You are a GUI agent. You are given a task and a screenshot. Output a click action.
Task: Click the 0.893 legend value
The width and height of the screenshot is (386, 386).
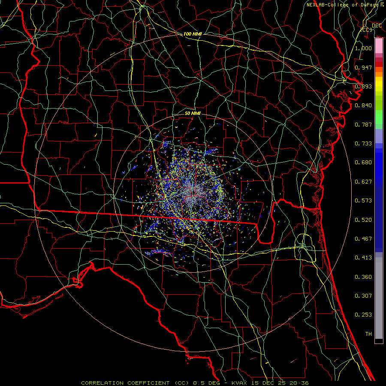pos(363,86)
